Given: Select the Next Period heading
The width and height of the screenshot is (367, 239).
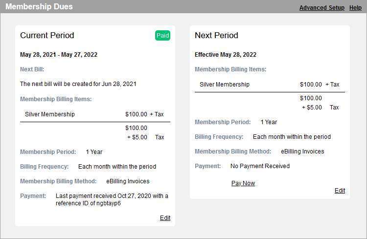Looking at the screenshot, I should [x=216, y=36].
